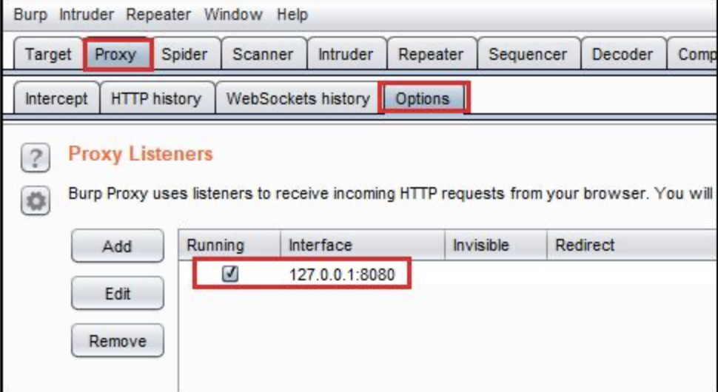
Task: Sort listeners by Interface column header
Action: [x=362, y=245]
